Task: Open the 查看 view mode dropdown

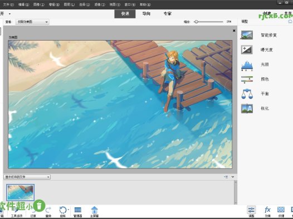Action: (32, 22)
